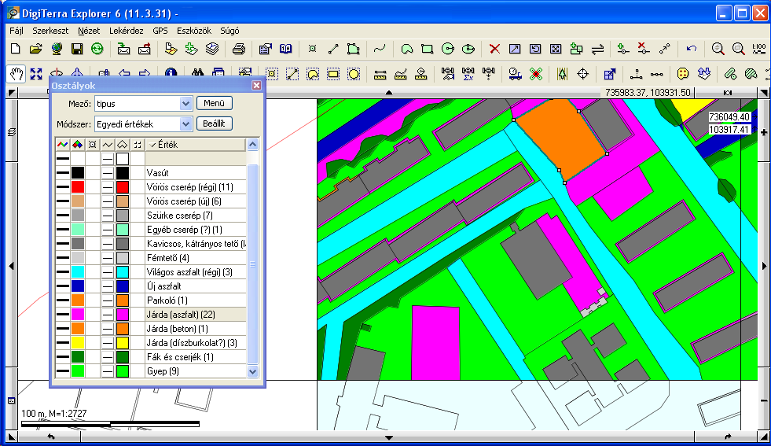Click the magenta outline swatch for Járda (aszfalt)
Screen dimensions: 771x446
point(123,314)
